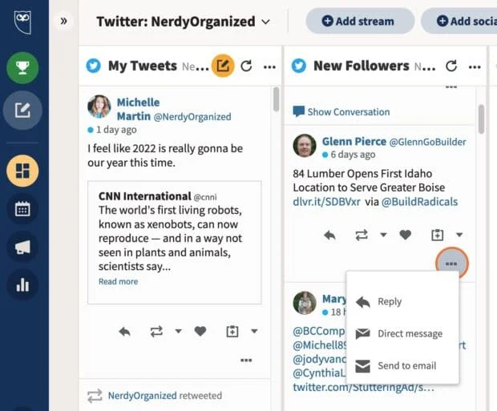Expand the sidebar with double chevron
This screenshot has width=497, height=411.
63,21
